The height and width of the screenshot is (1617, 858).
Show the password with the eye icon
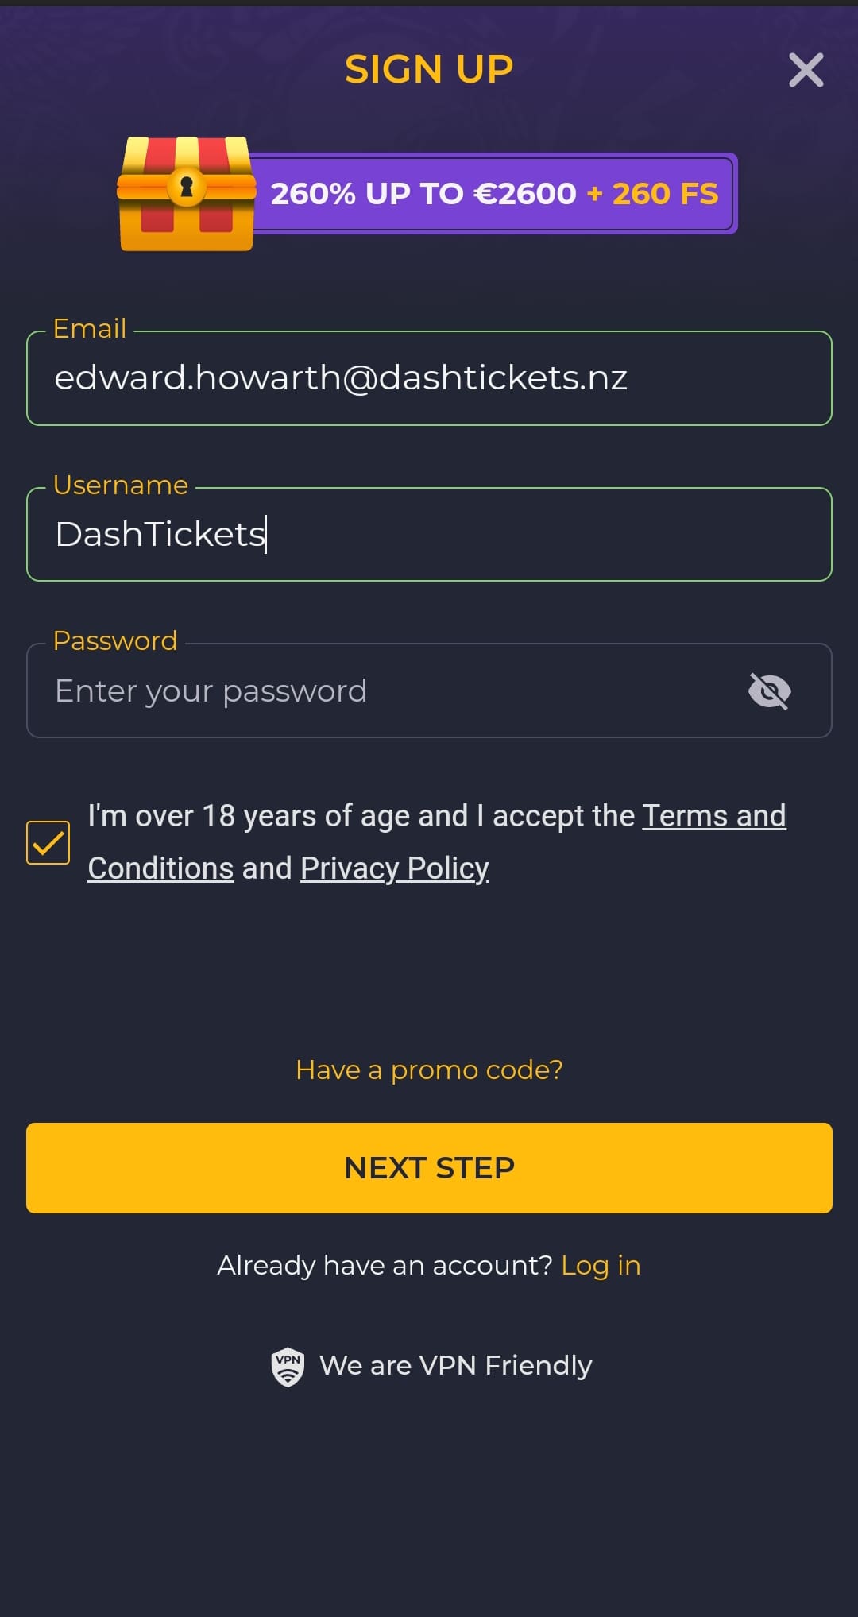[x=769, y=691]
